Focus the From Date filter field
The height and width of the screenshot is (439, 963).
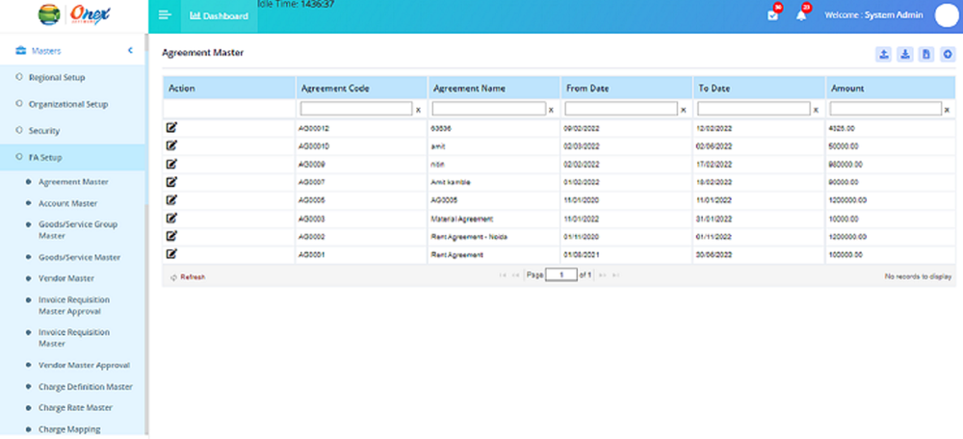coord(621,109)
